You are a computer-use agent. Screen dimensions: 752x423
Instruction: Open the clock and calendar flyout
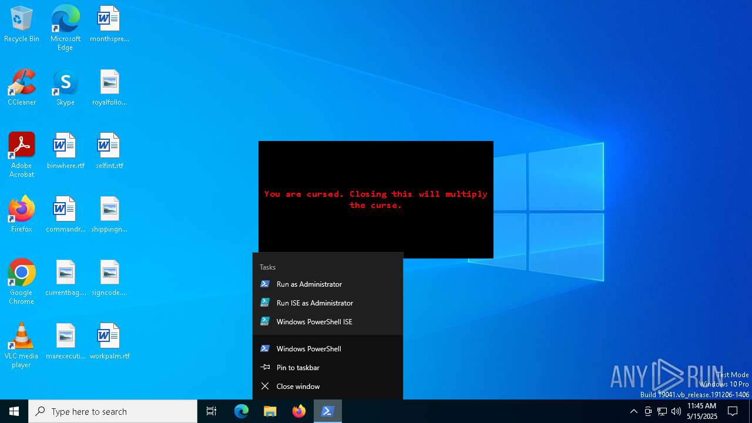[702, 411]
